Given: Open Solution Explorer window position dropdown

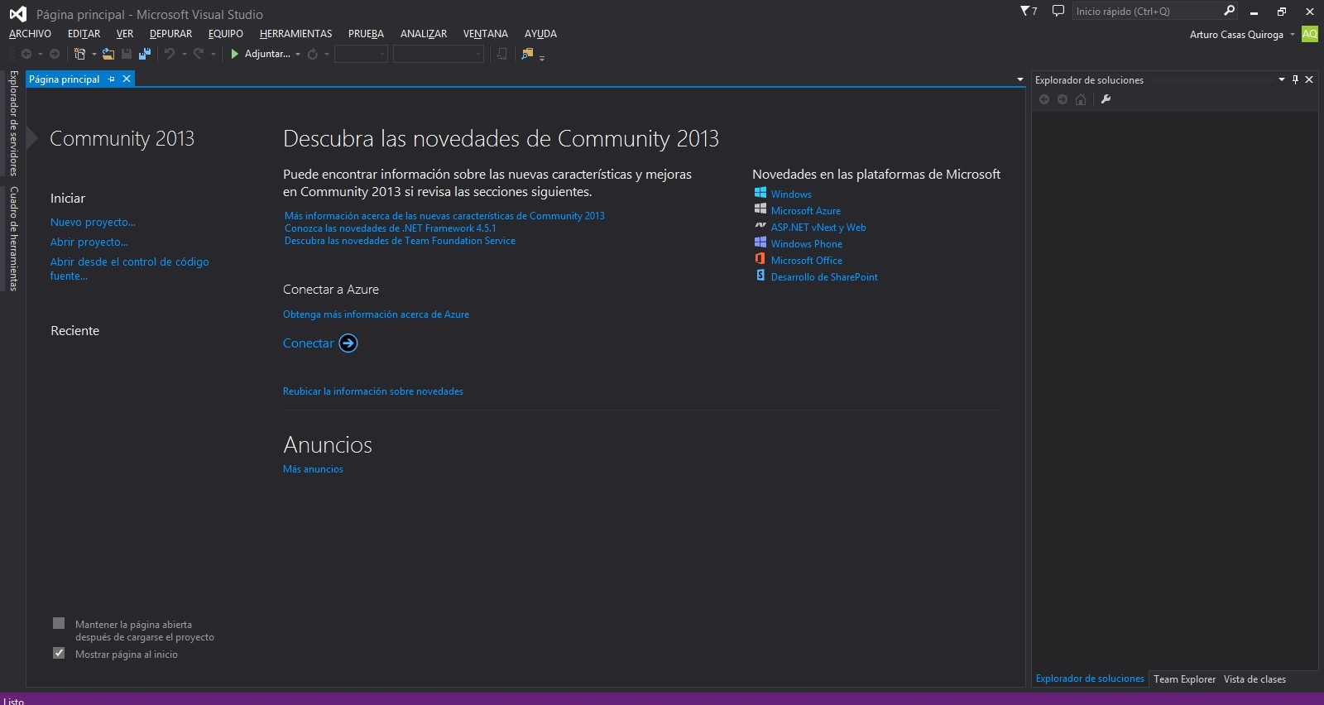Looking at the screenshot, I should coord(1282,79).
